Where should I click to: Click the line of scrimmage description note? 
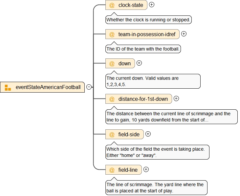pos(156,187)
